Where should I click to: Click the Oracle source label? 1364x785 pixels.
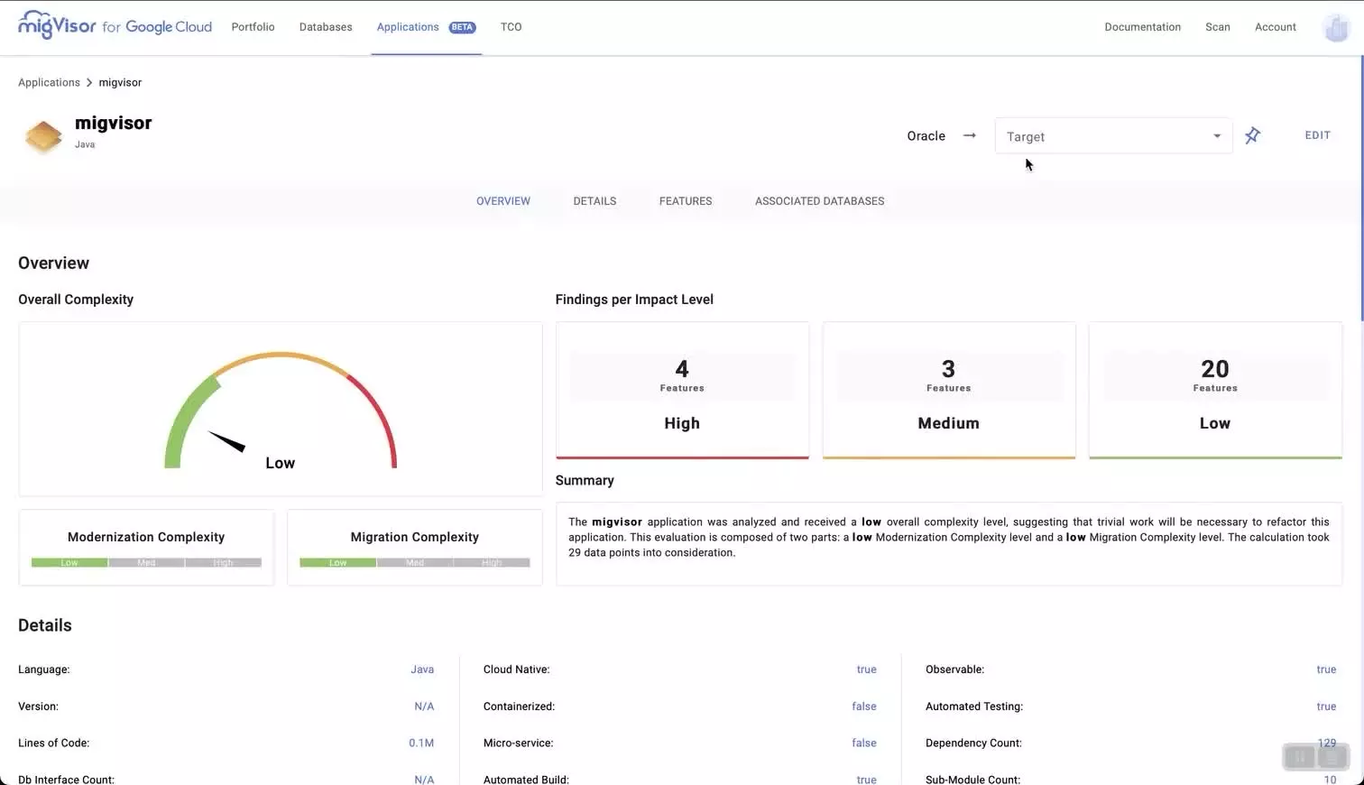926,136
